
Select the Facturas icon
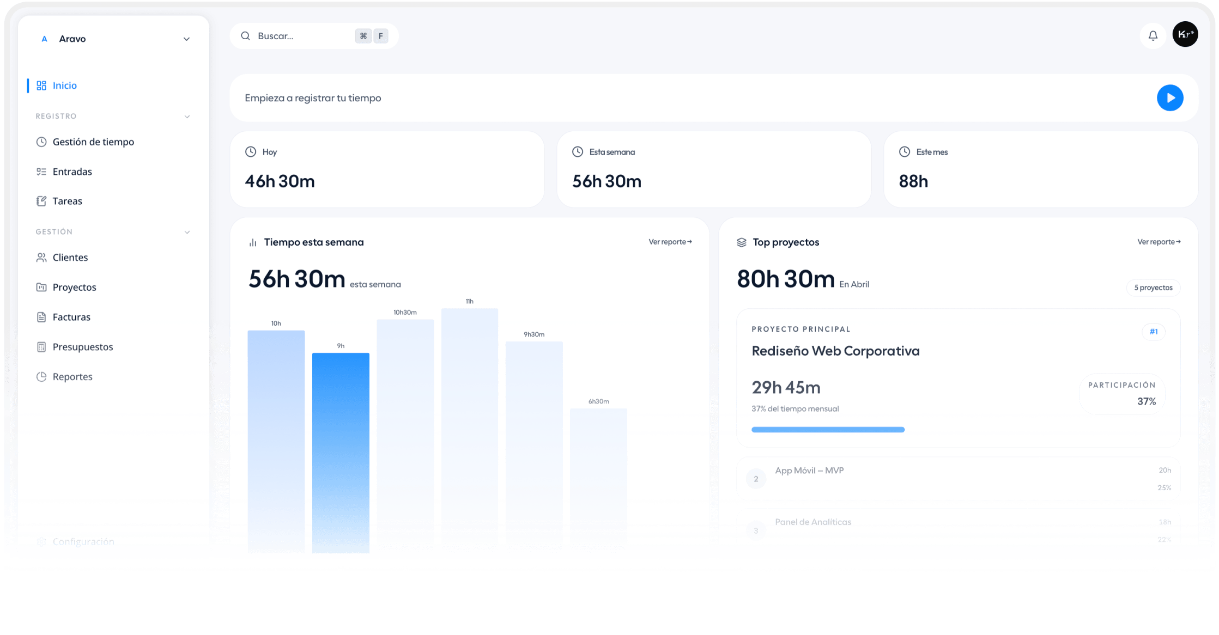42,316
